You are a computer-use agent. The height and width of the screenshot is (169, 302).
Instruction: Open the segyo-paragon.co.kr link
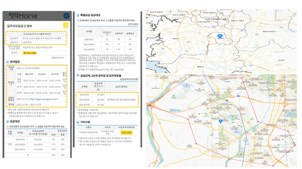(43, 99)
